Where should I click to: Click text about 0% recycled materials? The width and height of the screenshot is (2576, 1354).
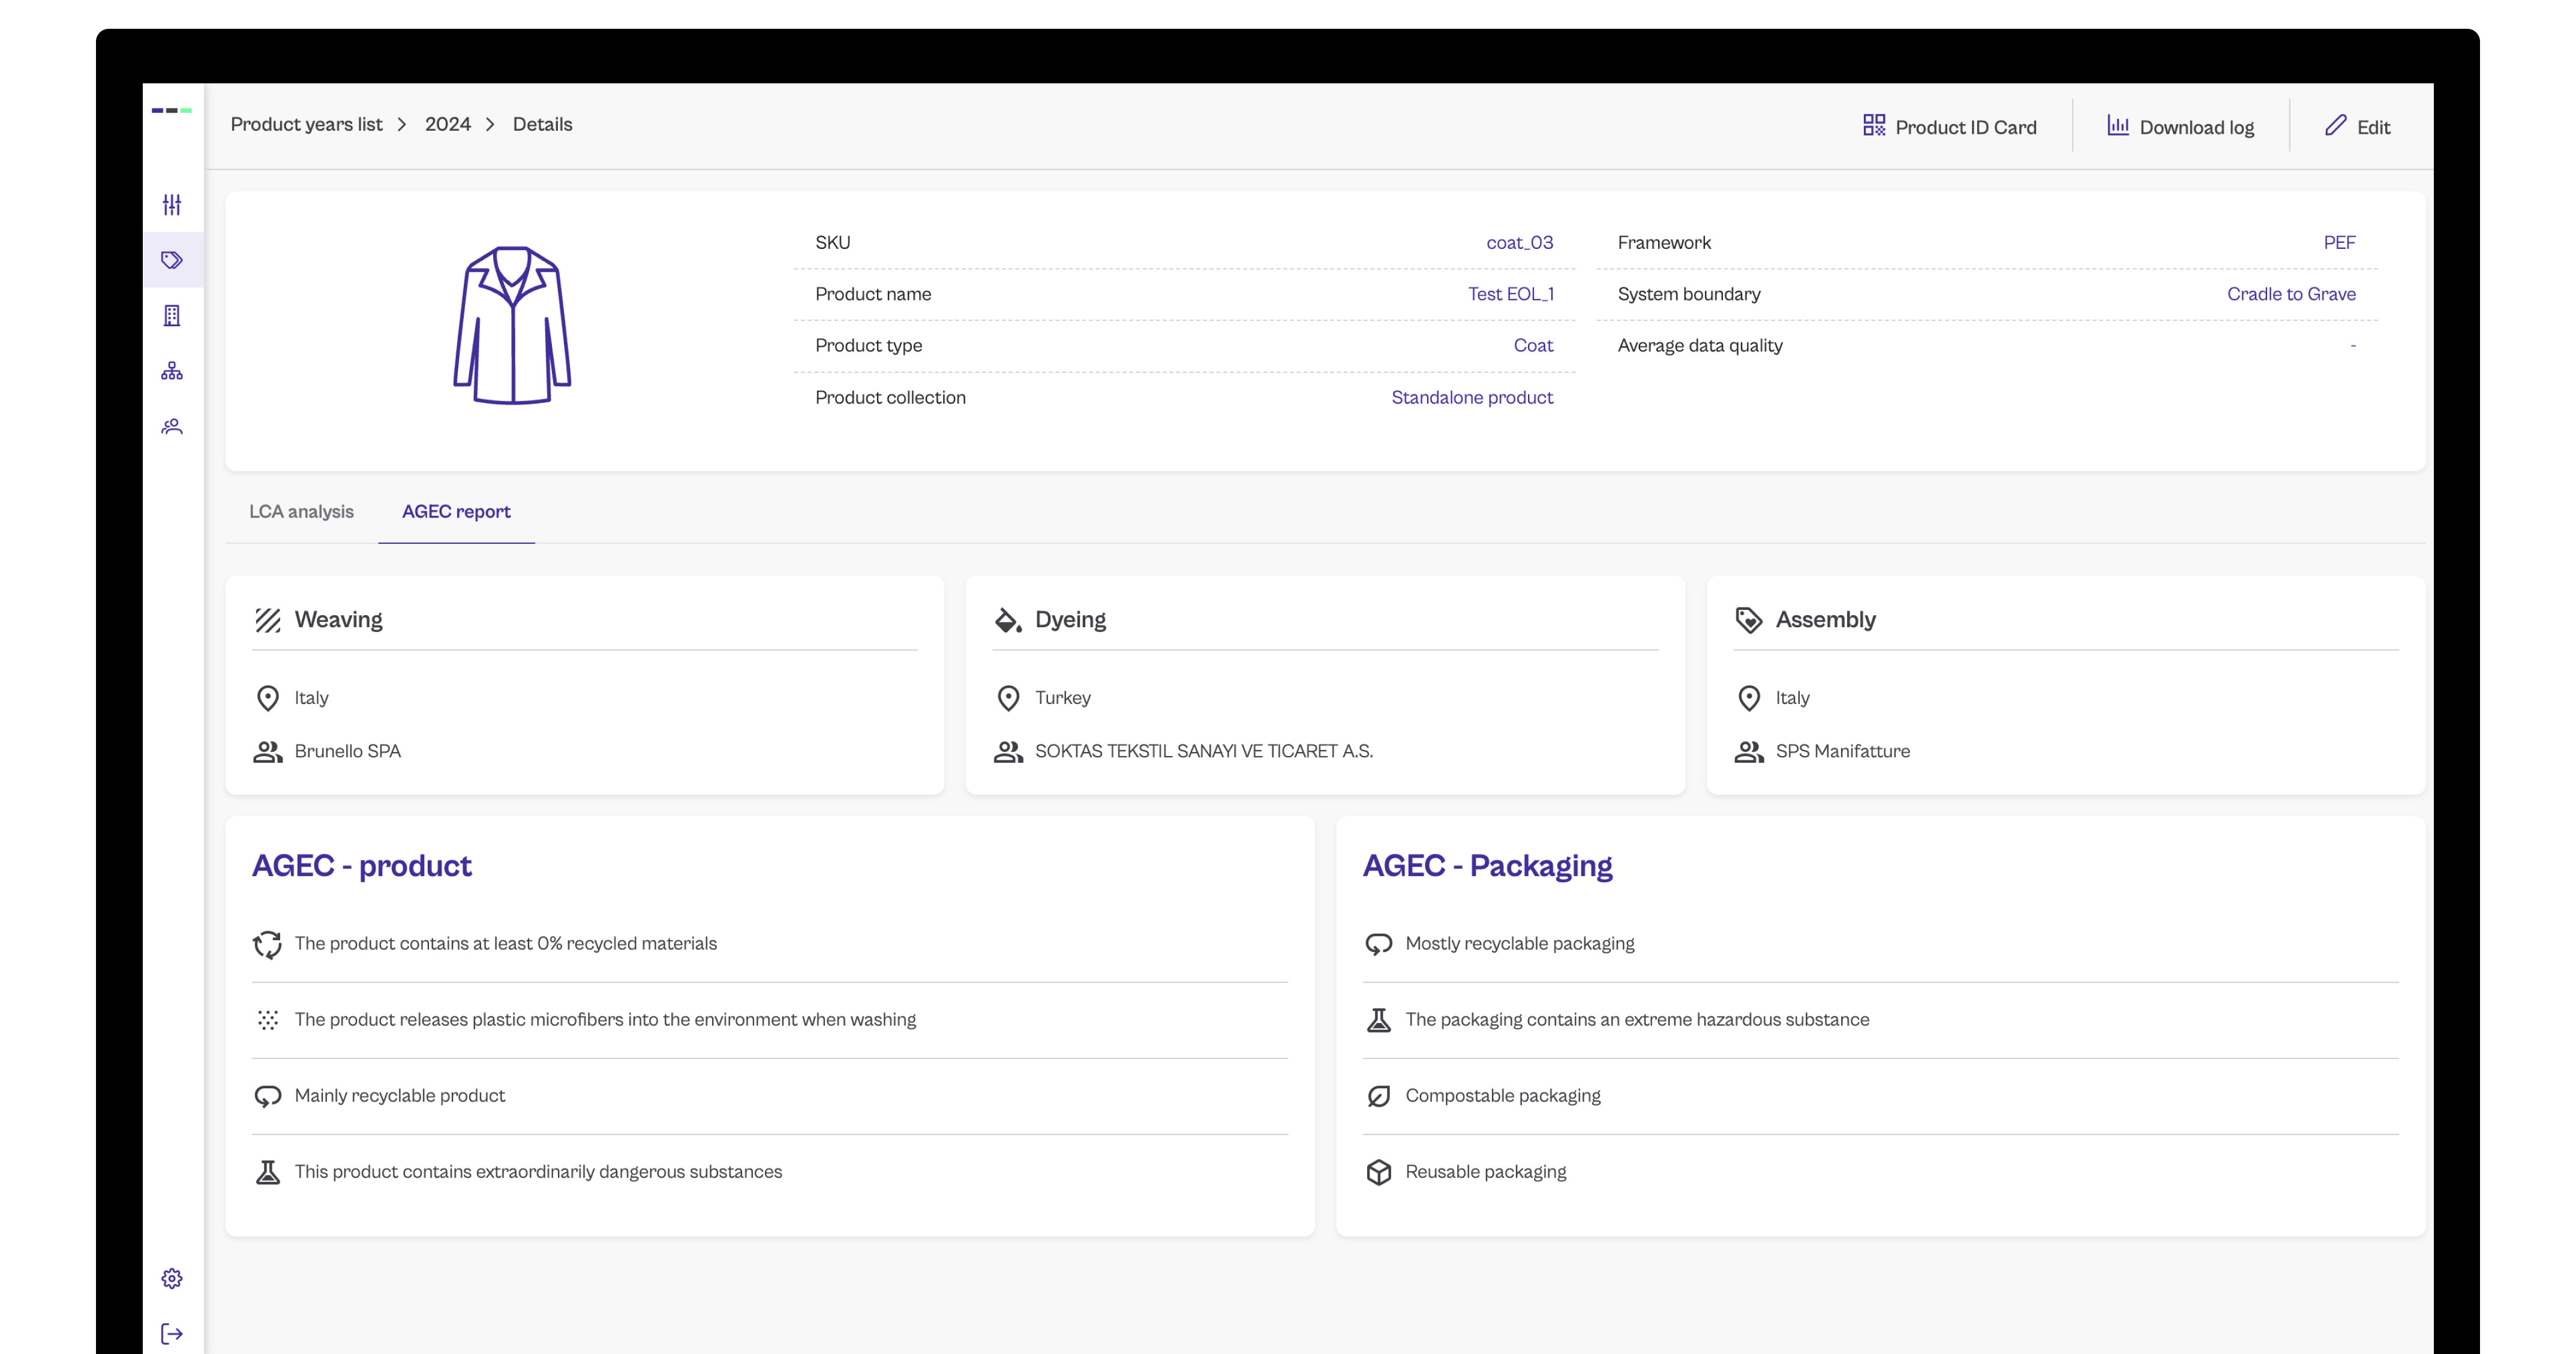click(x=505, y=943)
